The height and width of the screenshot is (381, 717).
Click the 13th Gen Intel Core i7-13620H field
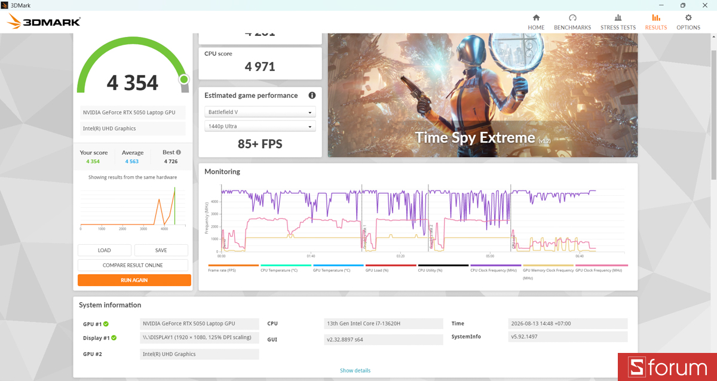pyautogui.click(x=382, y=324)
